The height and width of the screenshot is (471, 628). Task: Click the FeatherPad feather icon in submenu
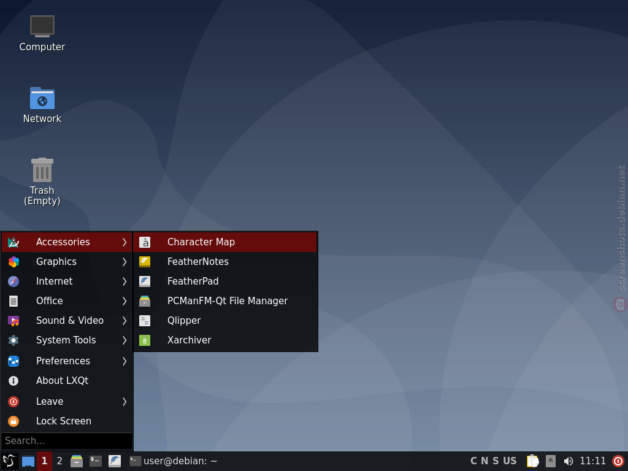tap(145, 281)
